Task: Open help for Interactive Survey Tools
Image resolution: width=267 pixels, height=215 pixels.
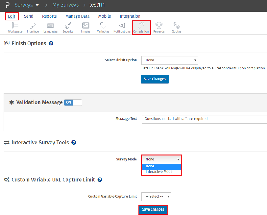Action: [74, 142]
